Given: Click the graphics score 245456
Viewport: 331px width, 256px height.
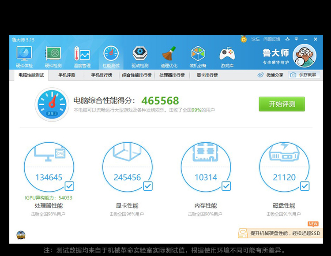Looking at the screenshot, I should click(x=127, y=178).
